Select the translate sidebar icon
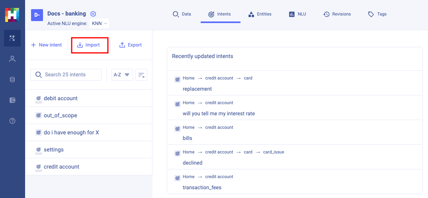The image size is (428, 198). click(x=12, y=38)
